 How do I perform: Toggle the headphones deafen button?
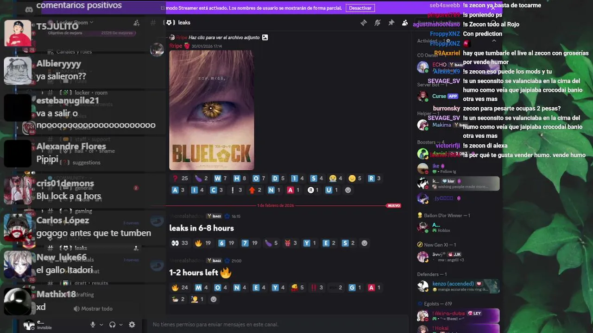tap(112, 325)
